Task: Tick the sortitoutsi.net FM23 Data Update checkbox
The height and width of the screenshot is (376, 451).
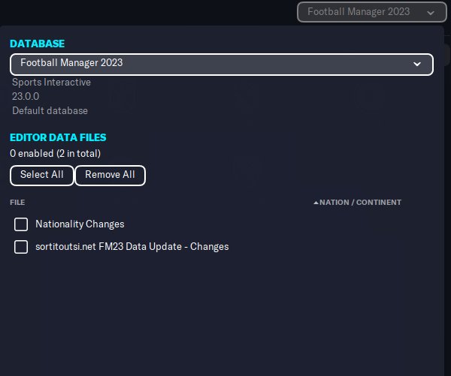Action: pos(21,247)
